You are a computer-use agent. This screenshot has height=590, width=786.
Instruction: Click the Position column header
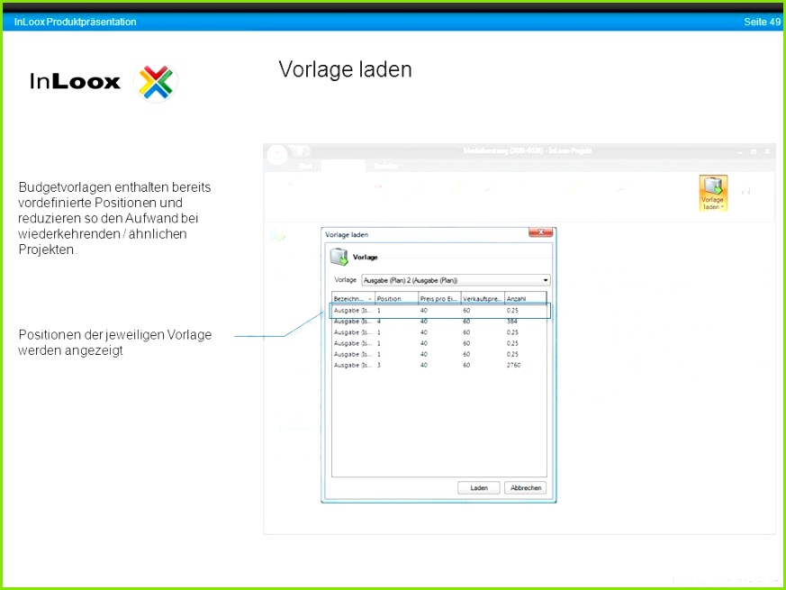tap(396, 298)
